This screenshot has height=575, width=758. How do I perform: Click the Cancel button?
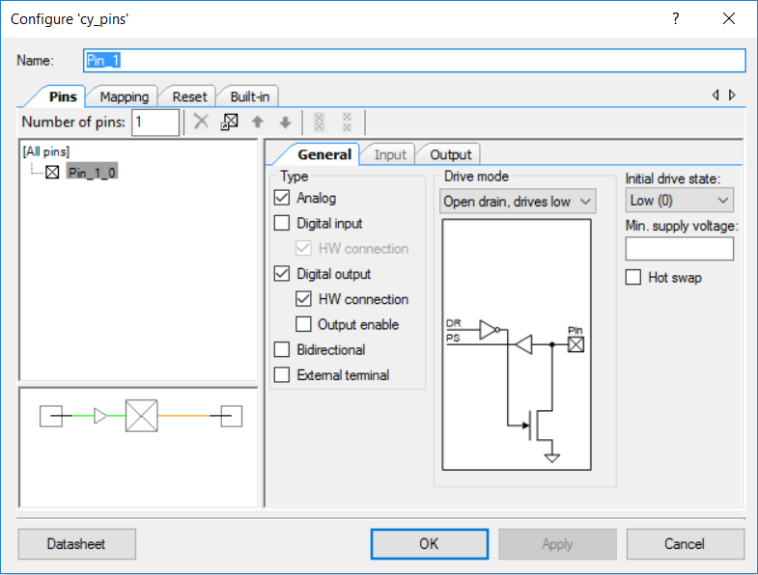click(685, 544)
